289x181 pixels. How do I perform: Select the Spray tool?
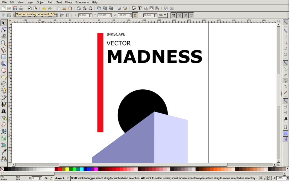pyautogui.click(x=4, y=118)
